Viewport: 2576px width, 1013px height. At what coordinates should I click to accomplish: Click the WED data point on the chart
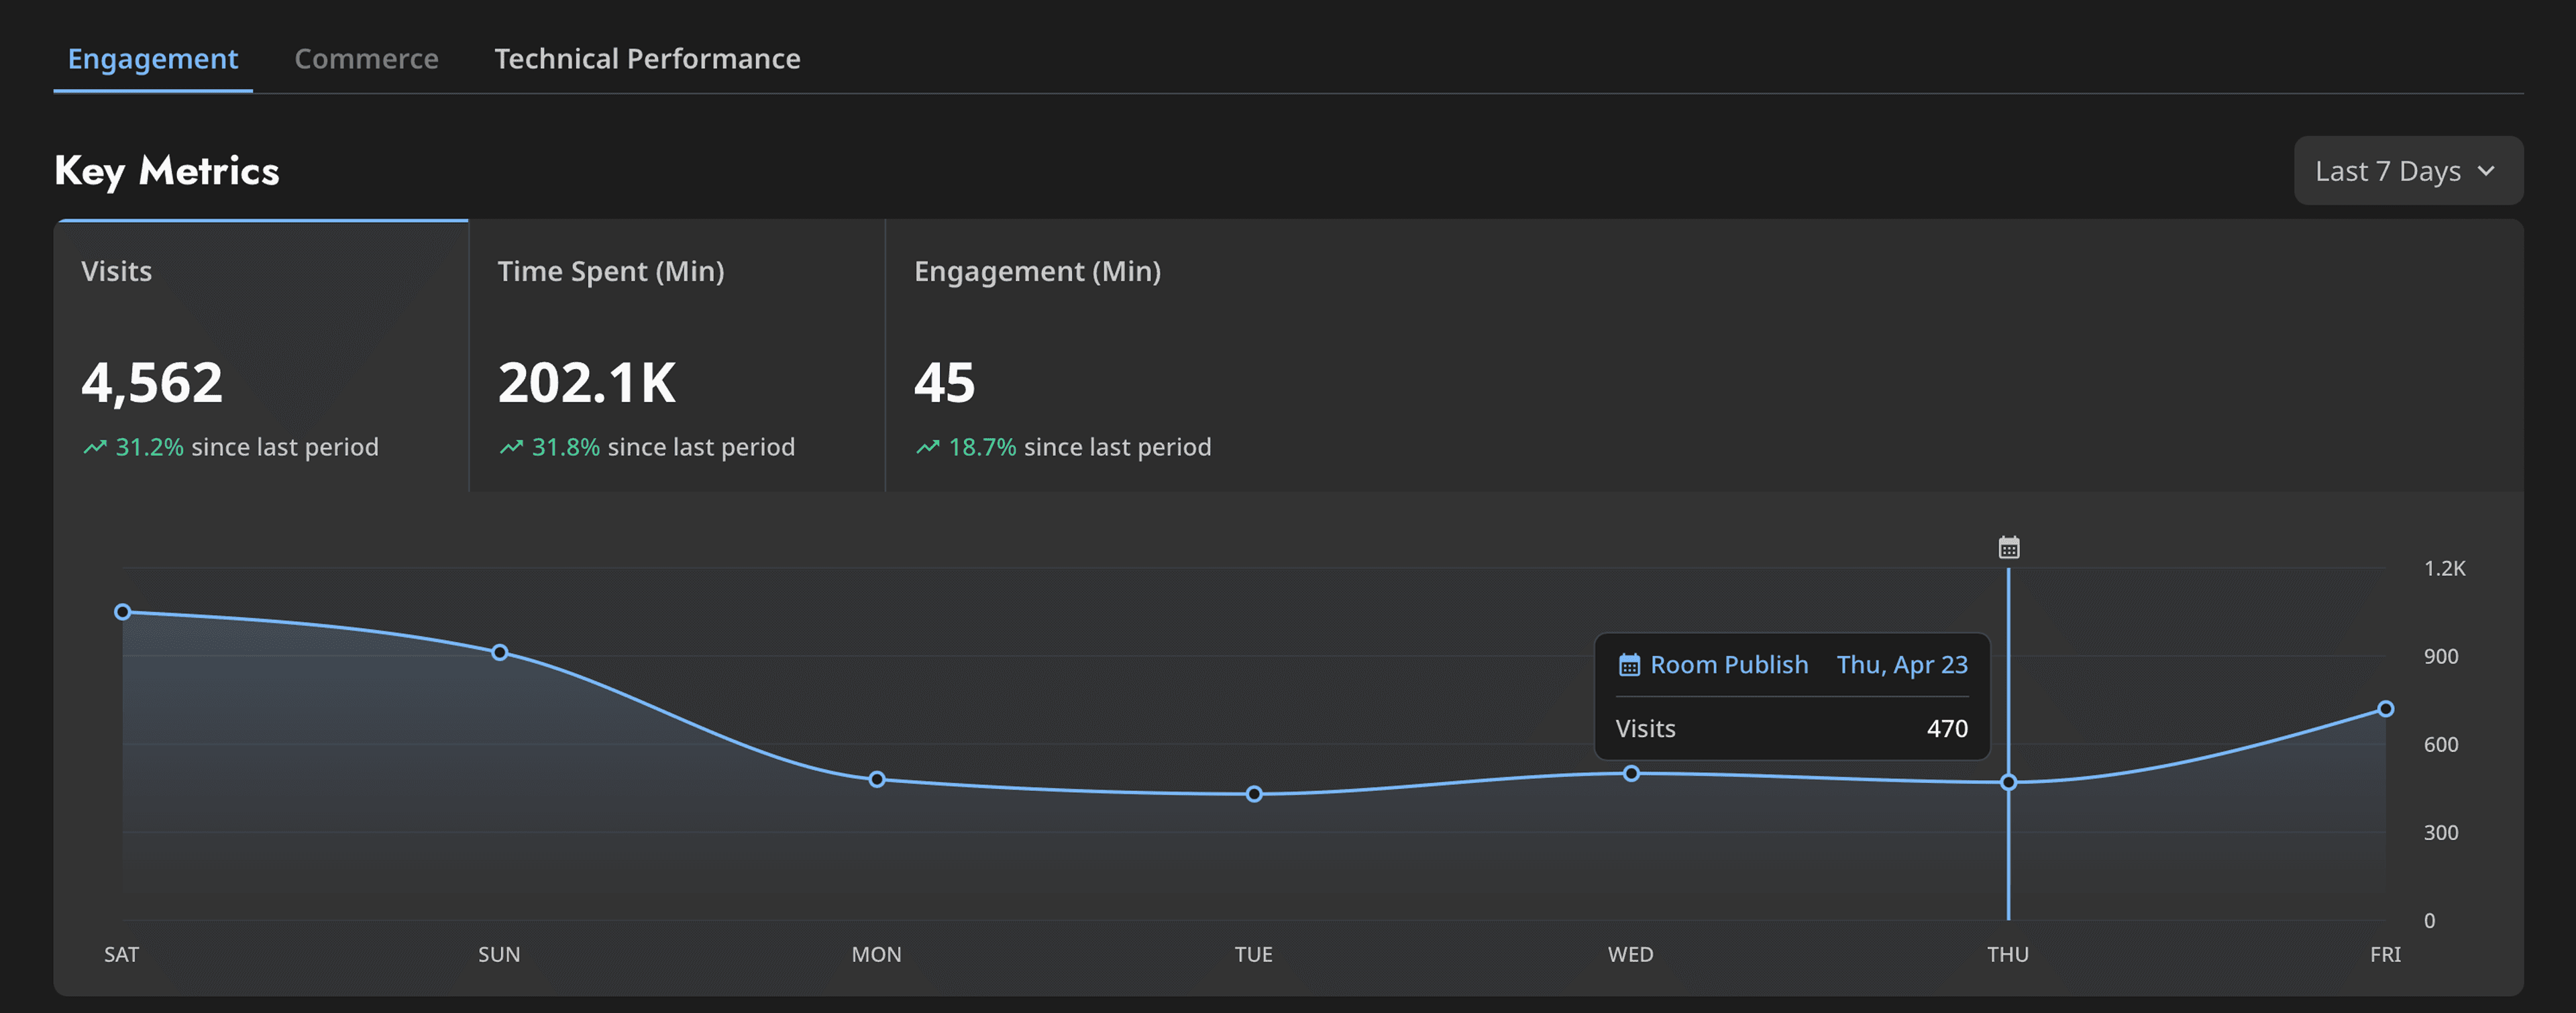[1631, 774]
